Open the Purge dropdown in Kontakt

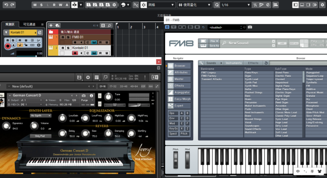[x=87, y=100]
